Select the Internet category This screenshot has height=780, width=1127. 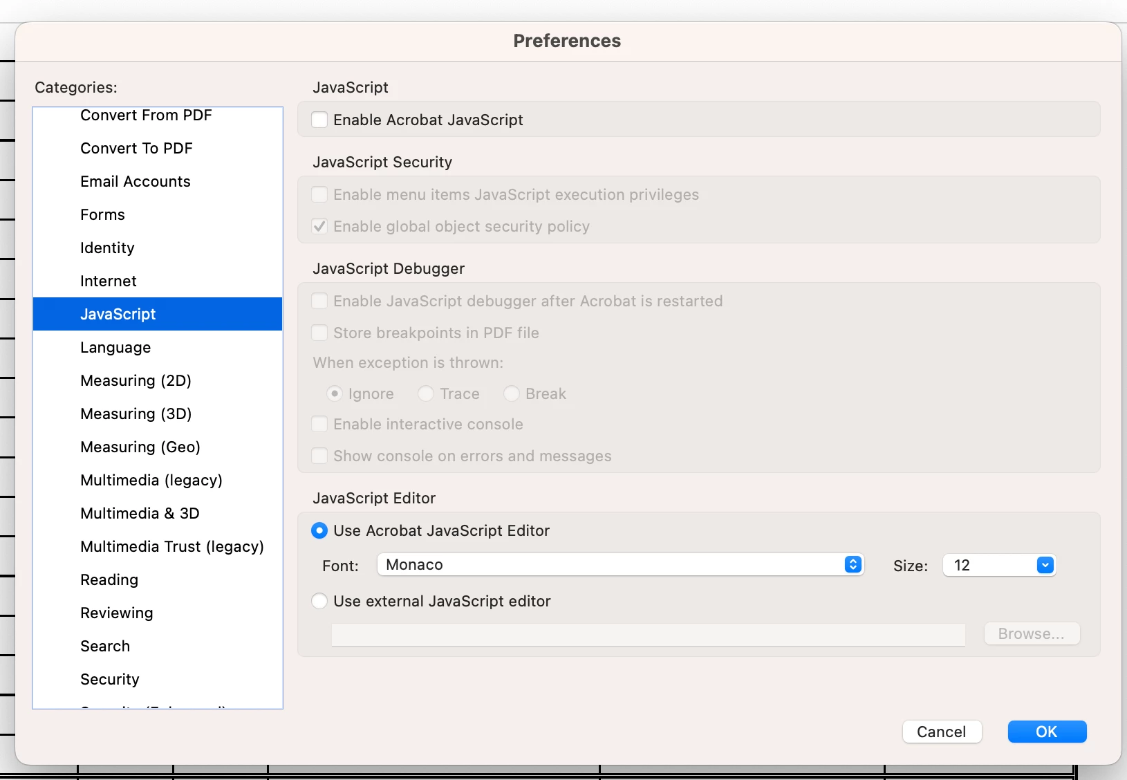pos(158,281)
